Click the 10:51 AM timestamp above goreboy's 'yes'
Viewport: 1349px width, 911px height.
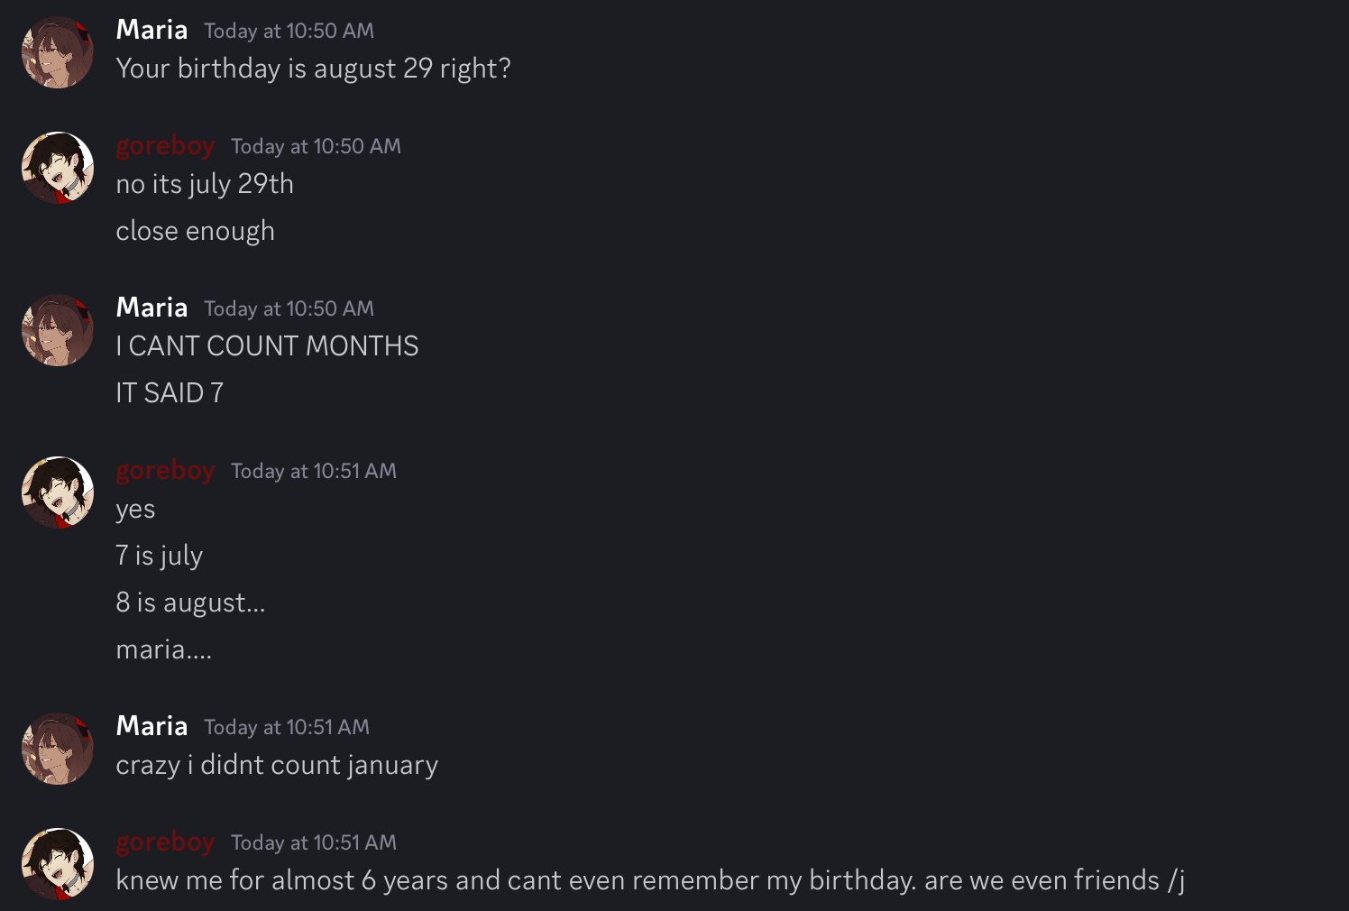(x=313, y=471)
